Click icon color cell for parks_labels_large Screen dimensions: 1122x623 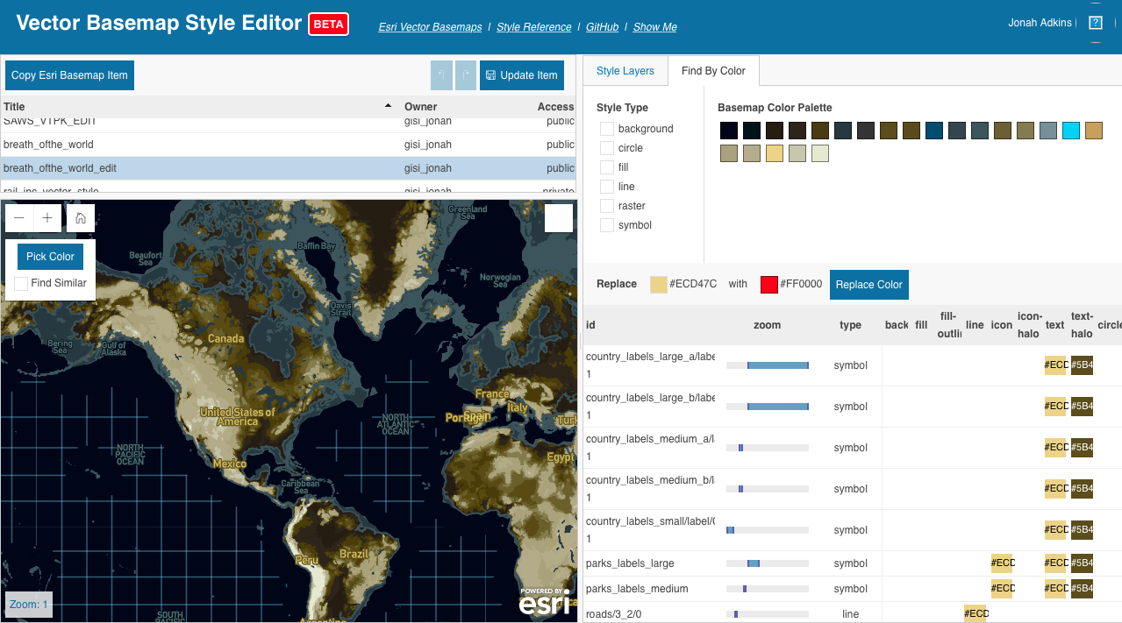[1002, 563]
